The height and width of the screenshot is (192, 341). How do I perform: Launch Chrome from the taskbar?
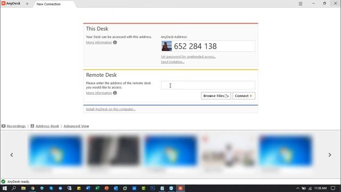click(x=33, y=188)
